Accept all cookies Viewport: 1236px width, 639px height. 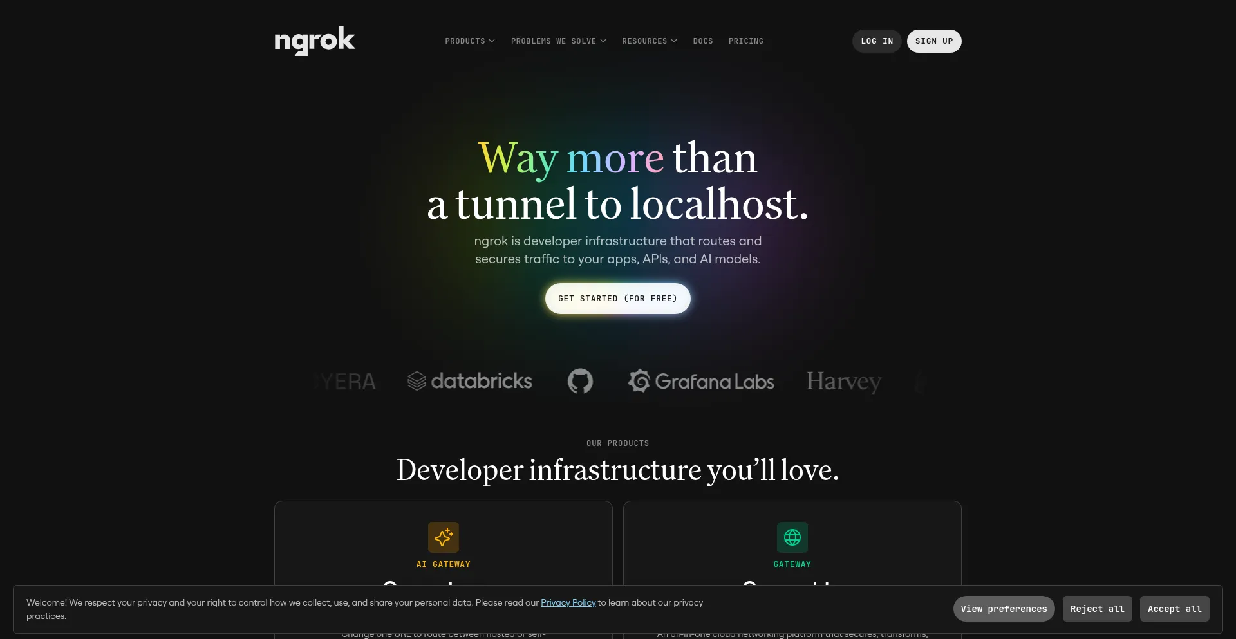pos(1175,609)
